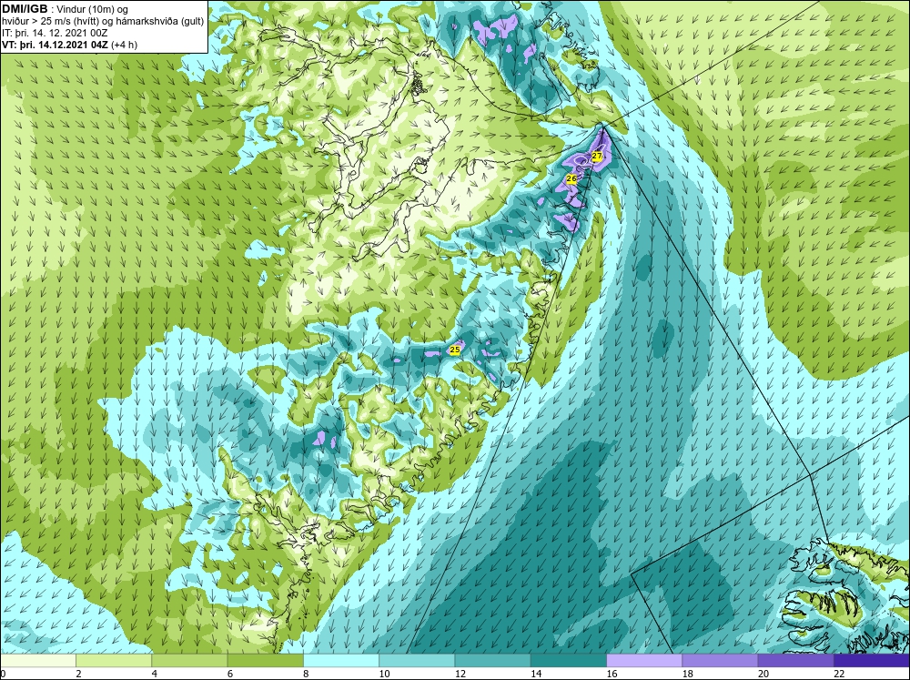Viewport: 910px width, 680px height.
Task: Click the legend scale value '14'
Action: [x=535, y=674]
